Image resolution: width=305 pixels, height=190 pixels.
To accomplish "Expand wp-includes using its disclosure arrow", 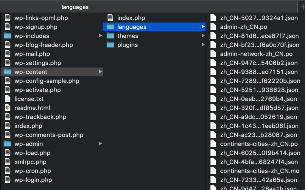I will (100, 36).
